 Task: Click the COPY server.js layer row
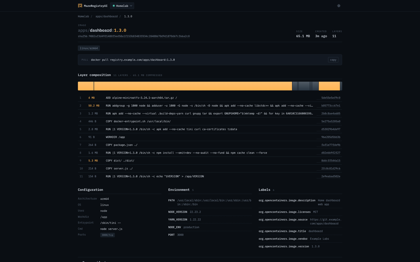210,169
